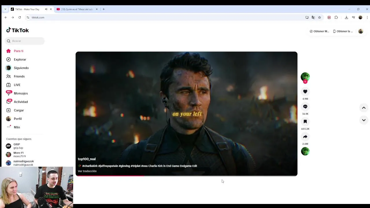Open a new browser tab
Viewport: 370px width, 208px height.
[x=103, y=9]
